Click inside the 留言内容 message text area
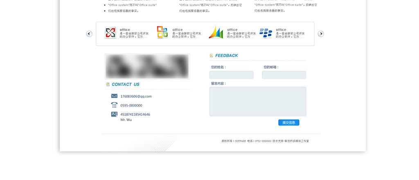The height and width of the screenshot is (180, 419). 257,101
